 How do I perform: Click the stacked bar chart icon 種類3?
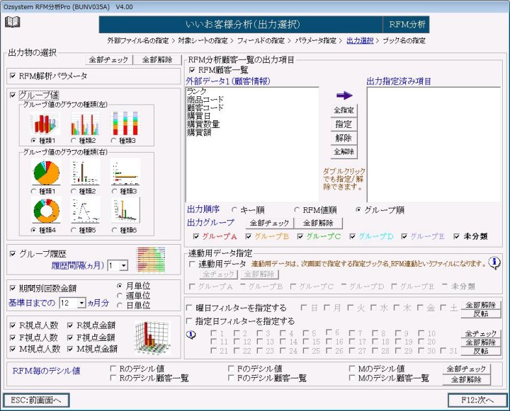tap(125, 124)
